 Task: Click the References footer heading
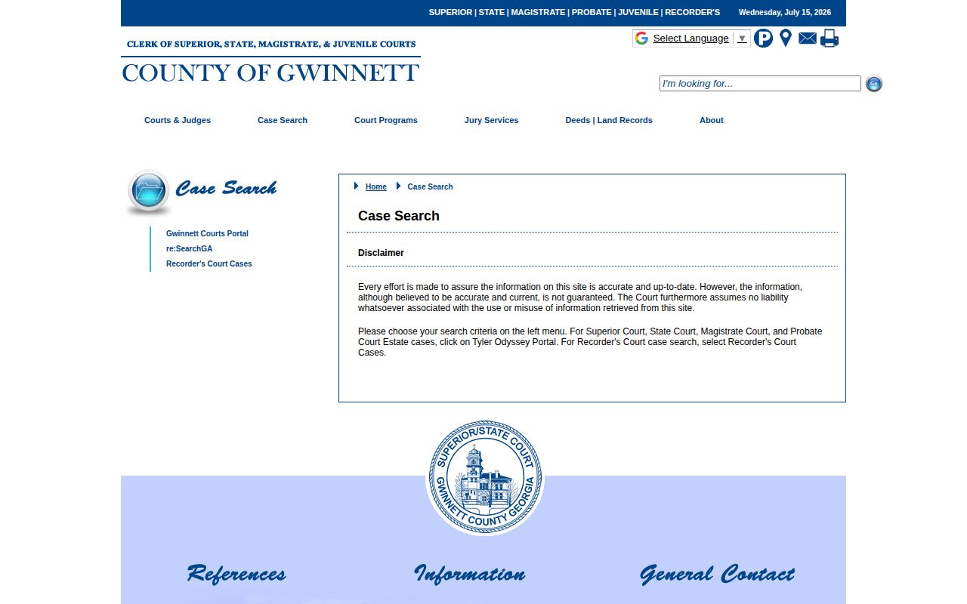[236, 574]
